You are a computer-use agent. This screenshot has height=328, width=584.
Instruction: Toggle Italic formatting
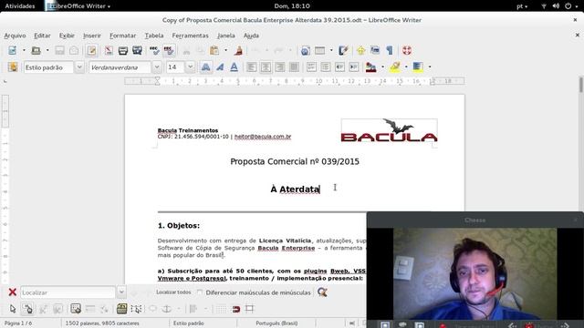(x=220, y=67)
